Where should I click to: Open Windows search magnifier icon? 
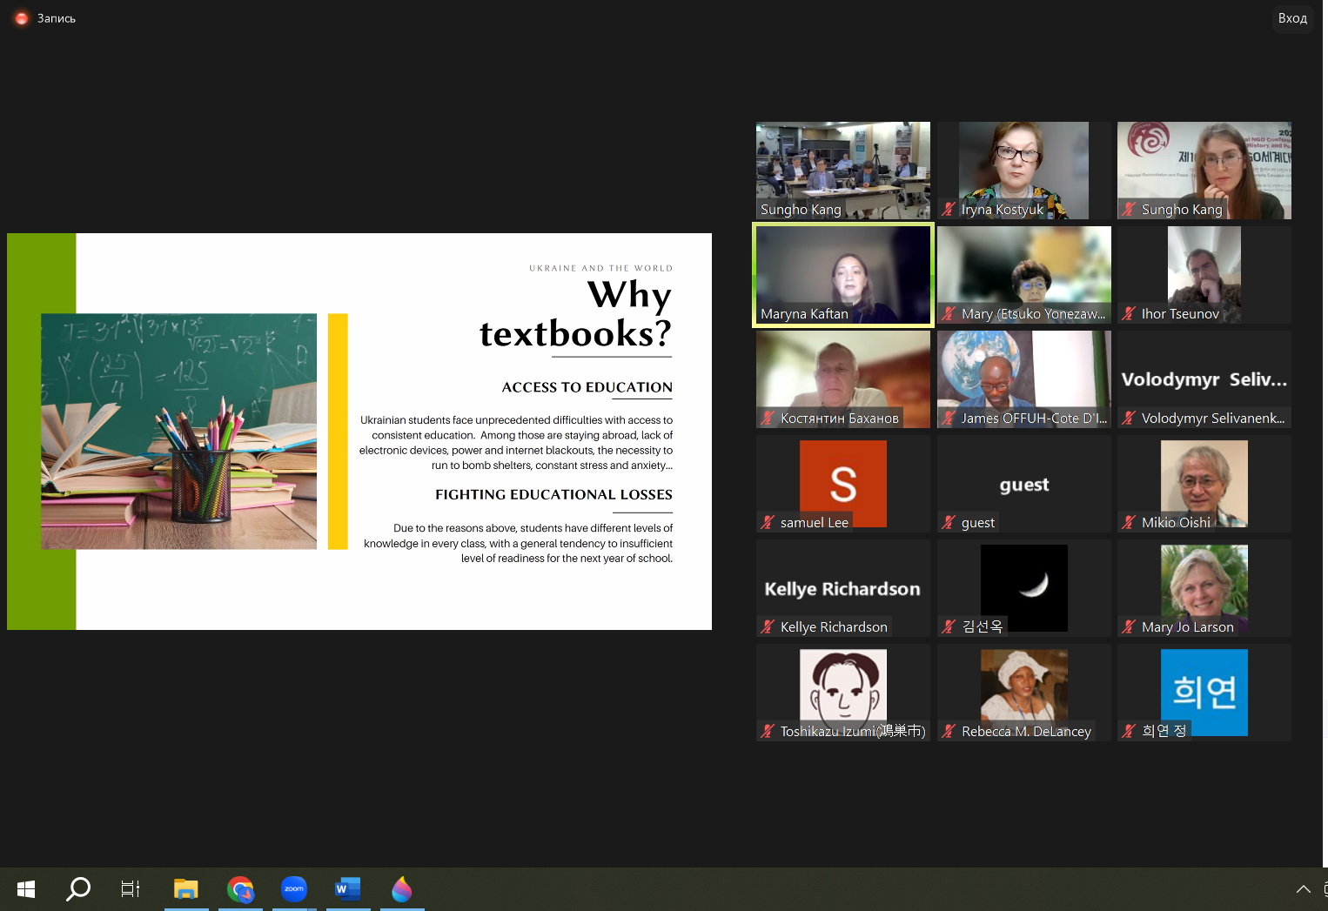(x=78, y=888)
